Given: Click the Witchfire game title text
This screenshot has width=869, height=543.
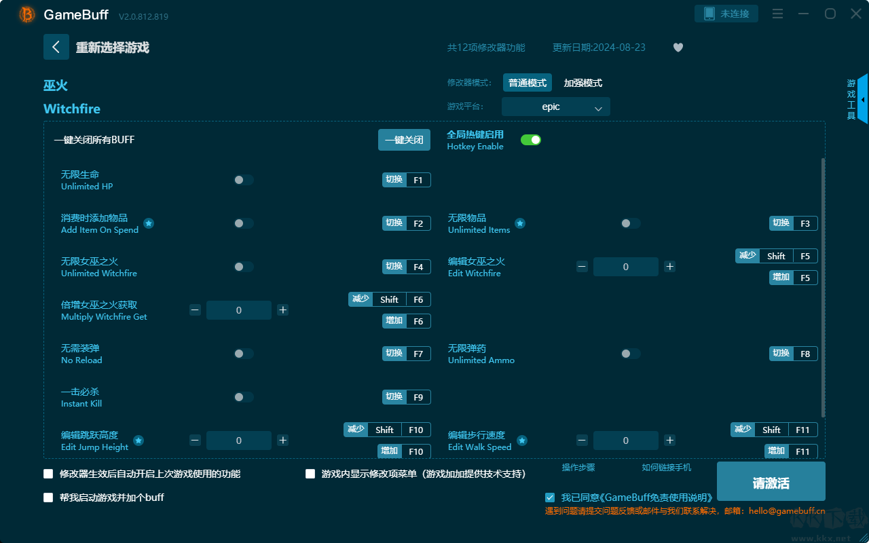Looking at the screenshot, I should coord(72,109).
